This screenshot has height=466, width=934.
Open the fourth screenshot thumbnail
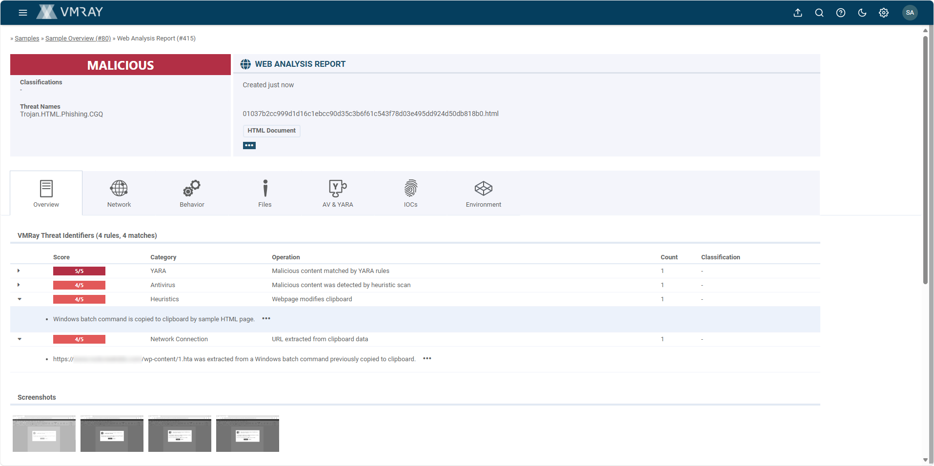247,433
